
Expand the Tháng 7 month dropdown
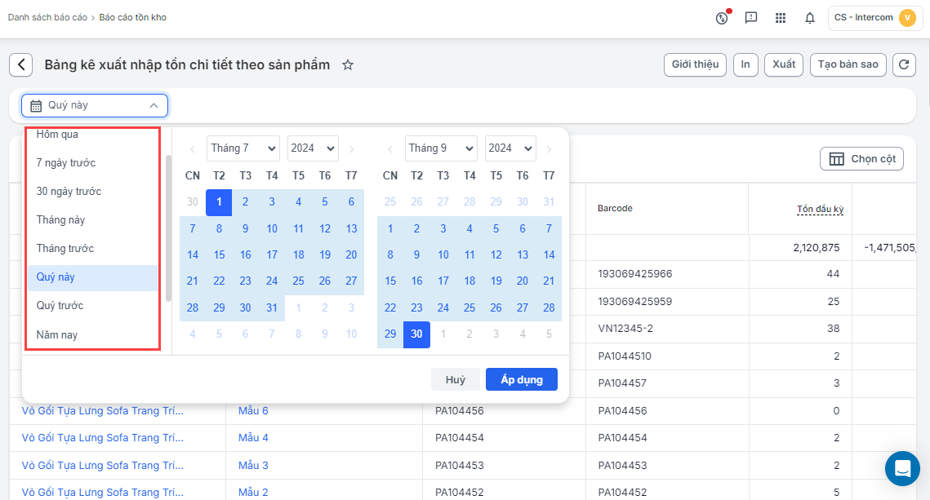243,148
